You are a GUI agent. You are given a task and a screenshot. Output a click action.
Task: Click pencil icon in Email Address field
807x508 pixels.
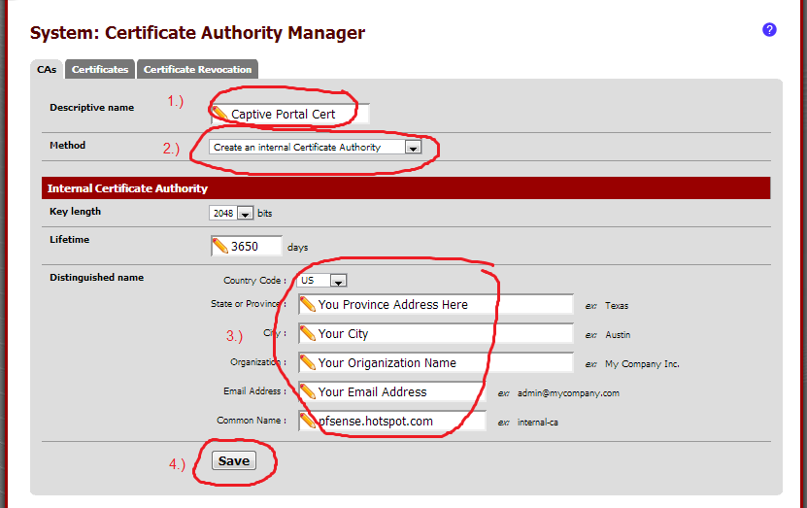pos(308,391)
